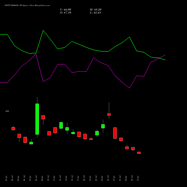Click the '14 Jul' date axis label
The width and height of the screenshot is (187, 187).
(60, 178)
